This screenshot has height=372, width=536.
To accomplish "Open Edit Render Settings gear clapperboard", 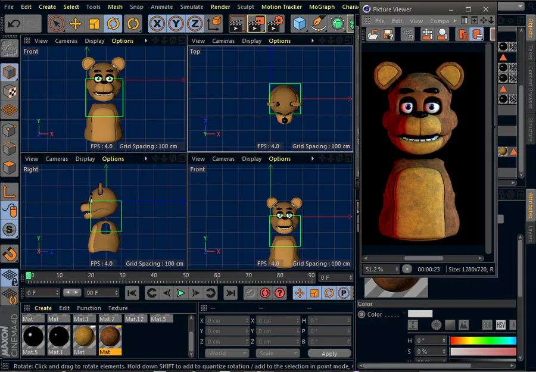I will (276, 24).
